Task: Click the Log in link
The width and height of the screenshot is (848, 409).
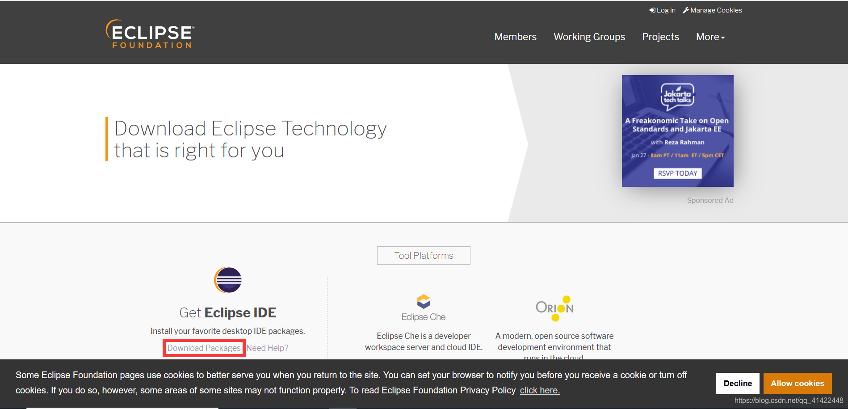Action: pyautogui.click(x=663, y=10)
